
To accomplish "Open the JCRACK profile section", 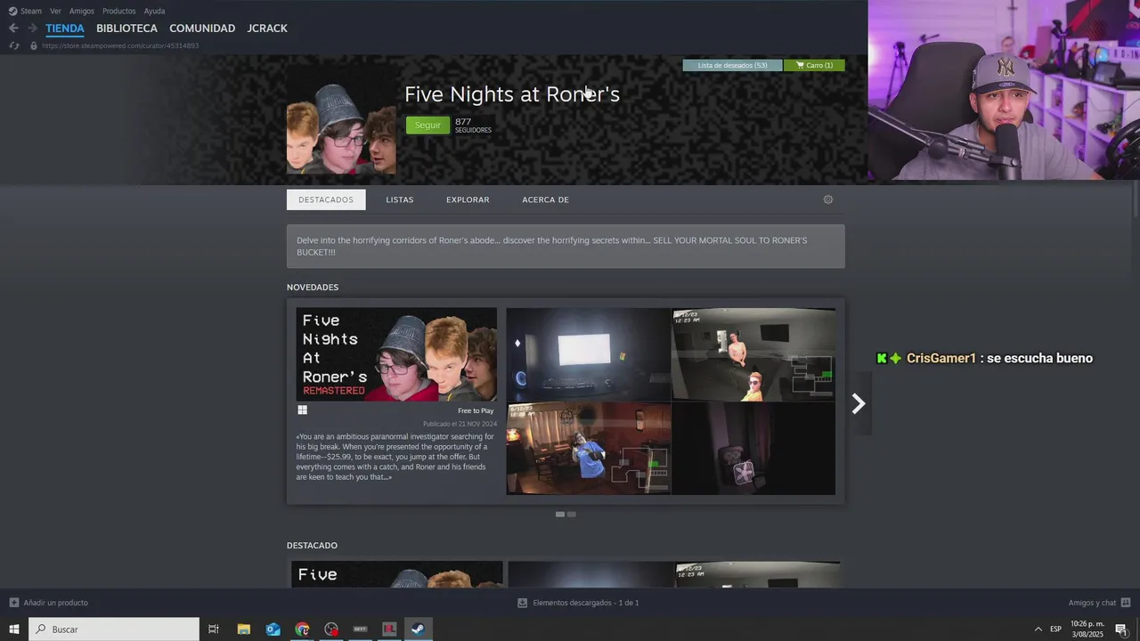I will 267,28.
